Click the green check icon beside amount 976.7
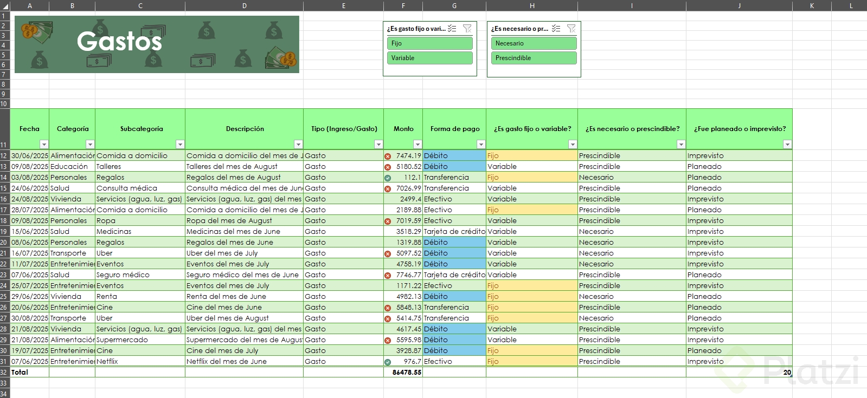This screenshot has width=867, height=398. coord(388,362)
